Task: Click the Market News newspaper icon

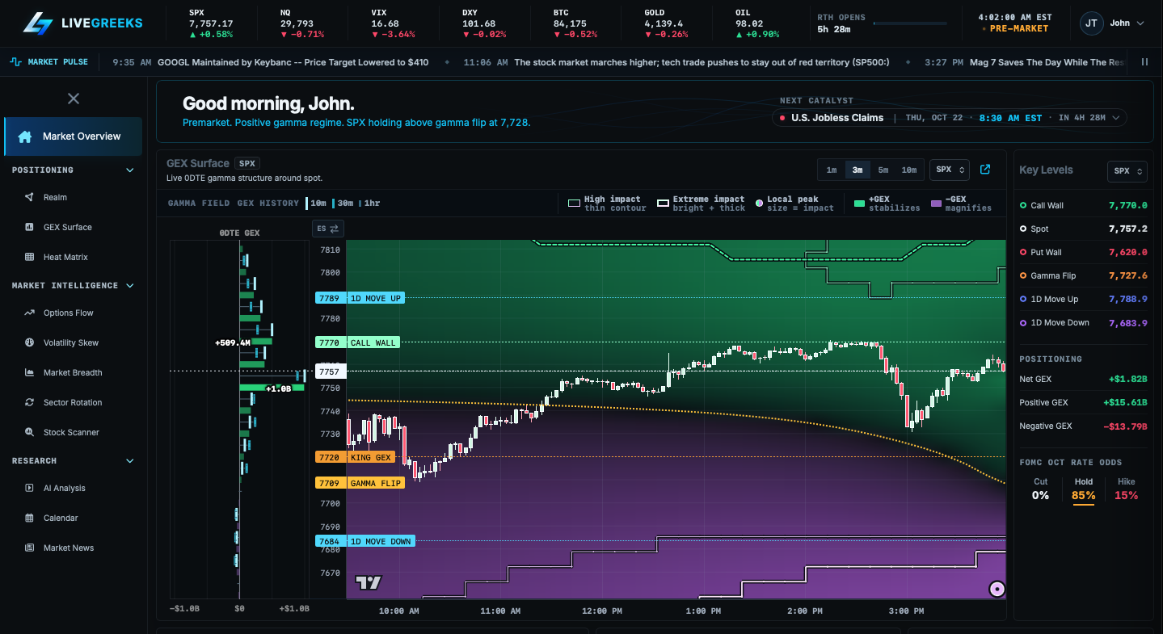Action: 29,548
